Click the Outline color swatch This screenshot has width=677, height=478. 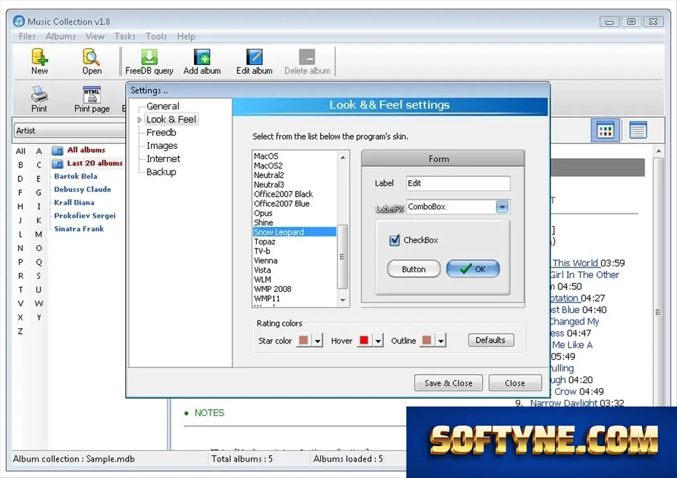click(427, 340)
